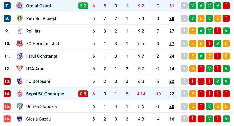
Task: Open Oțelul Galați's most recent red Î result
Action: pos(226,6)
